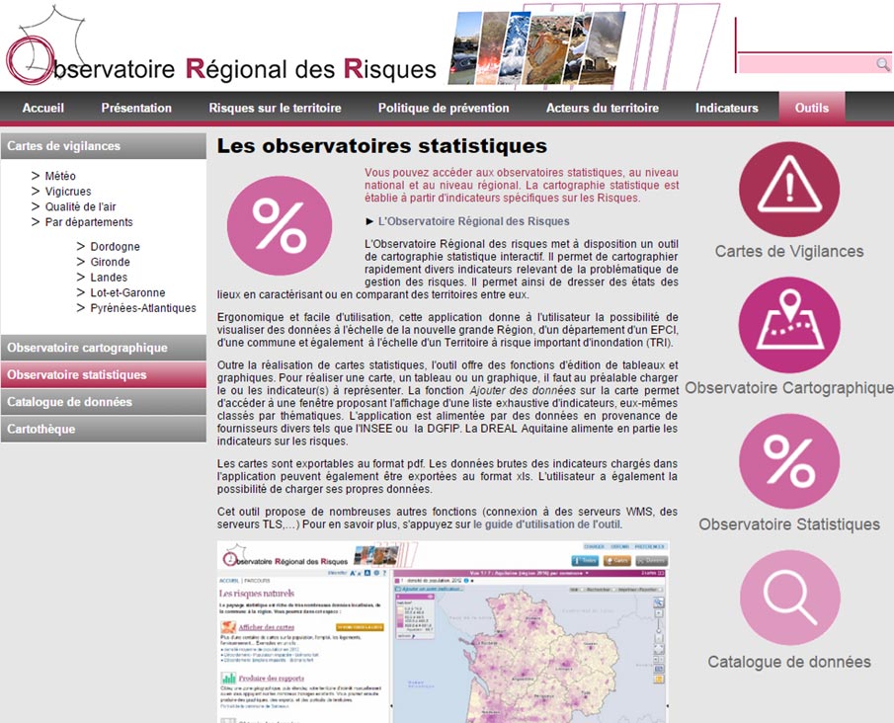This screenshot has width=894, height=723.
Task: Open the Météo vigilance link
Action: tap(60, 176)
